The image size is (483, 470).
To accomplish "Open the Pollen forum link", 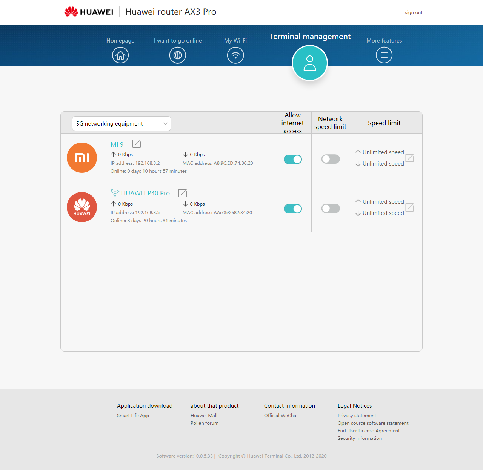I will 205,423.
